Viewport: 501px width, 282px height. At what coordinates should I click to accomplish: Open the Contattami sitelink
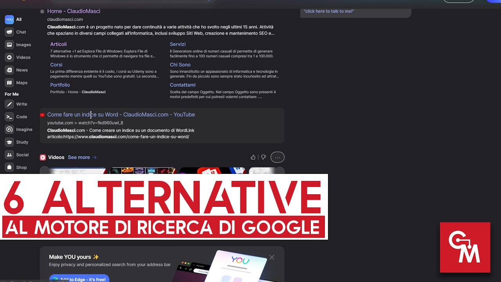pyautogui.click(x=182, y=85)
